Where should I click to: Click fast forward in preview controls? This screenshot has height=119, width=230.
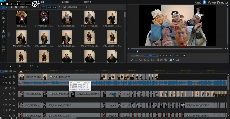pos(153,60)
